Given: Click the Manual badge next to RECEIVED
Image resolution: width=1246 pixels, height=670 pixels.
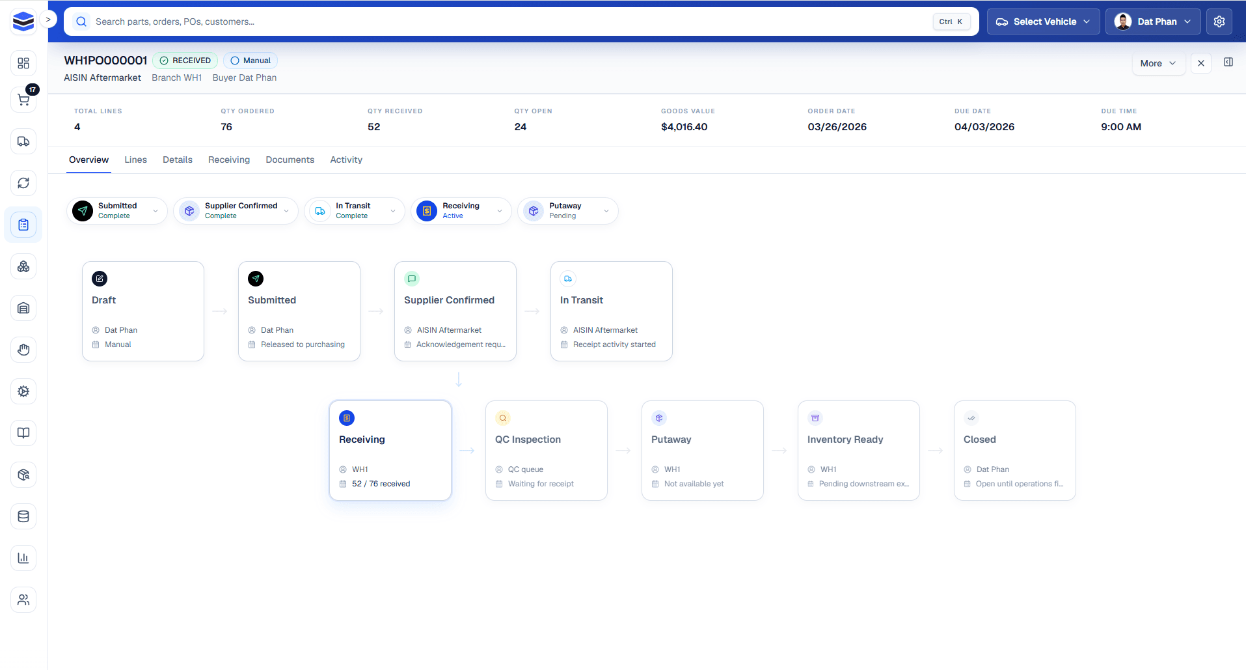Looking at the screenshot, I should tap(250, 60).
